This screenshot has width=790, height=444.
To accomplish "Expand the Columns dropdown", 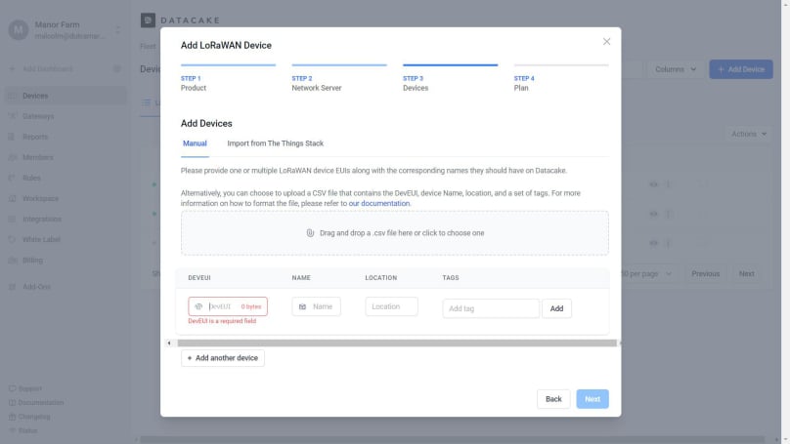I will [676, 69].
